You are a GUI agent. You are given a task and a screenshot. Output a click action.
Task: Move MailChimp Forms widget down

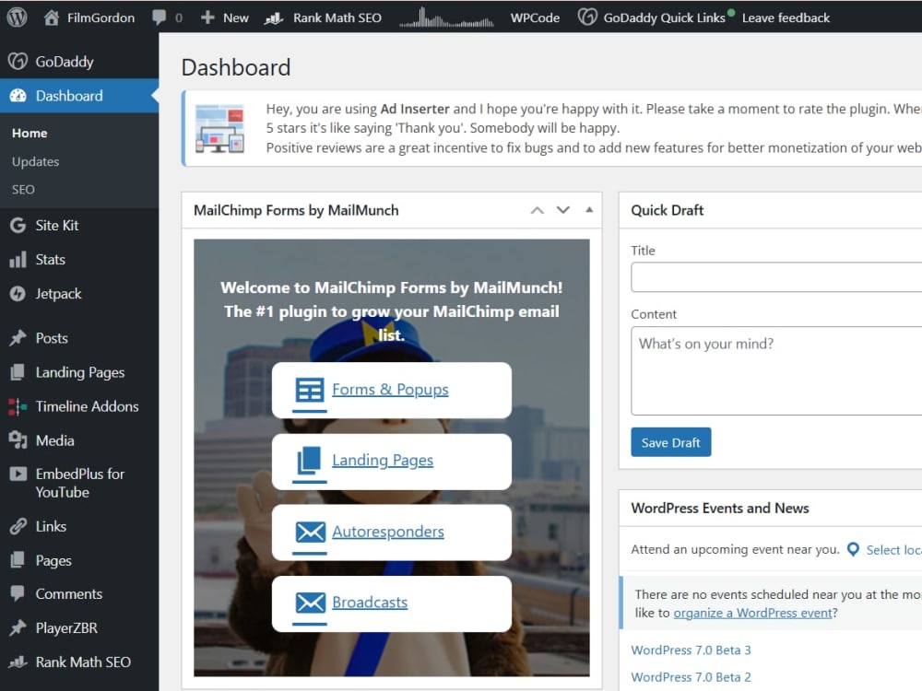[x=562, y=210]
